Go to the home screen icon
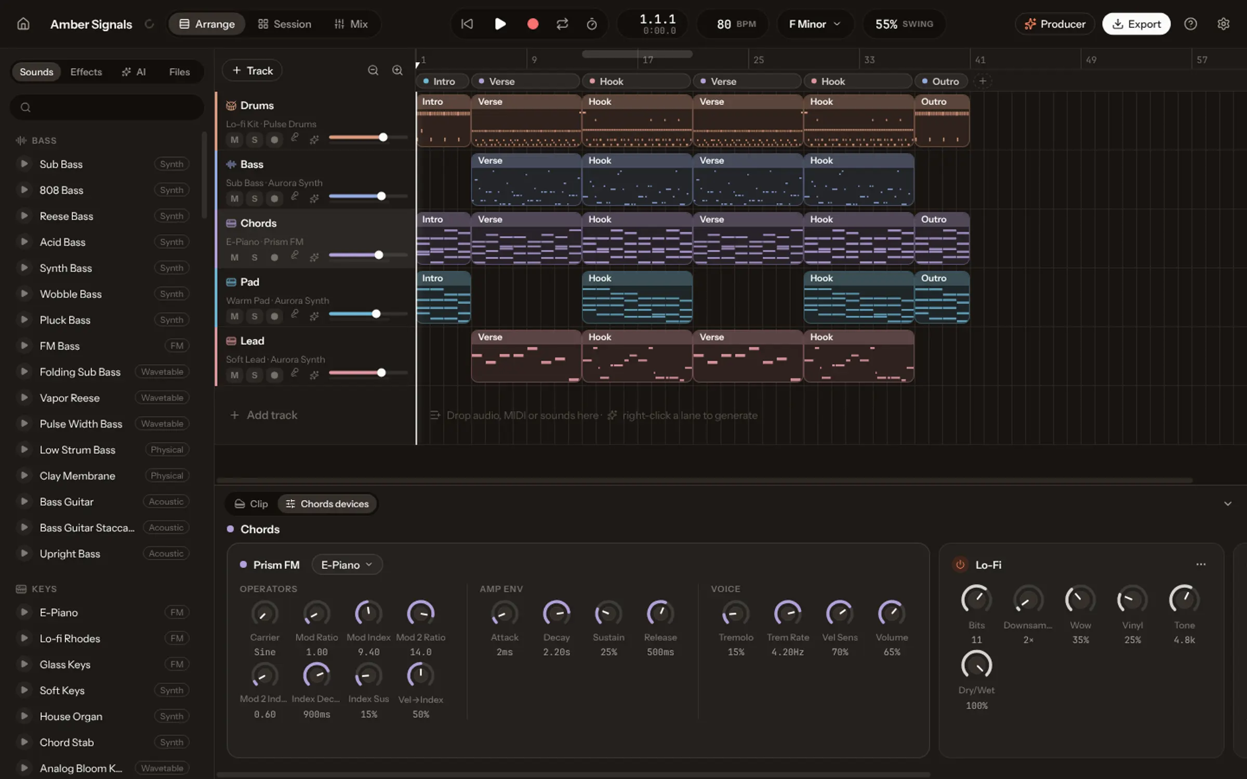1247x779 pixels. coord(23,24)
